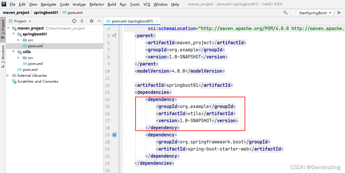The image size is (345, 173).
Task: Open the Code menu
Action: [x=64, y=4]
